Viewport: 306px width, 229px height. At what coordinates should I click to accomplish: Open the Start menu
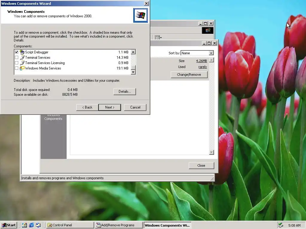(9, 225)
